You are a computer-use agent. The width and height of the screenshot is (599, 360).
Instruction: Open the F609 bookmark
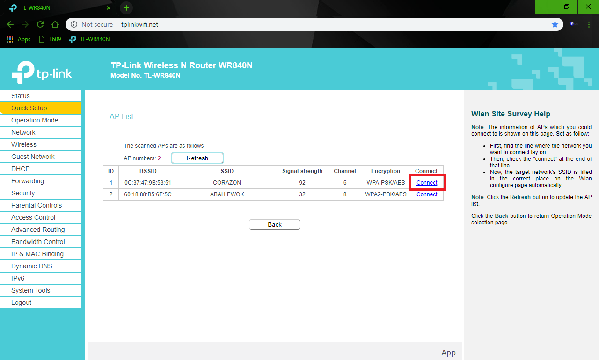click(50, 39)
